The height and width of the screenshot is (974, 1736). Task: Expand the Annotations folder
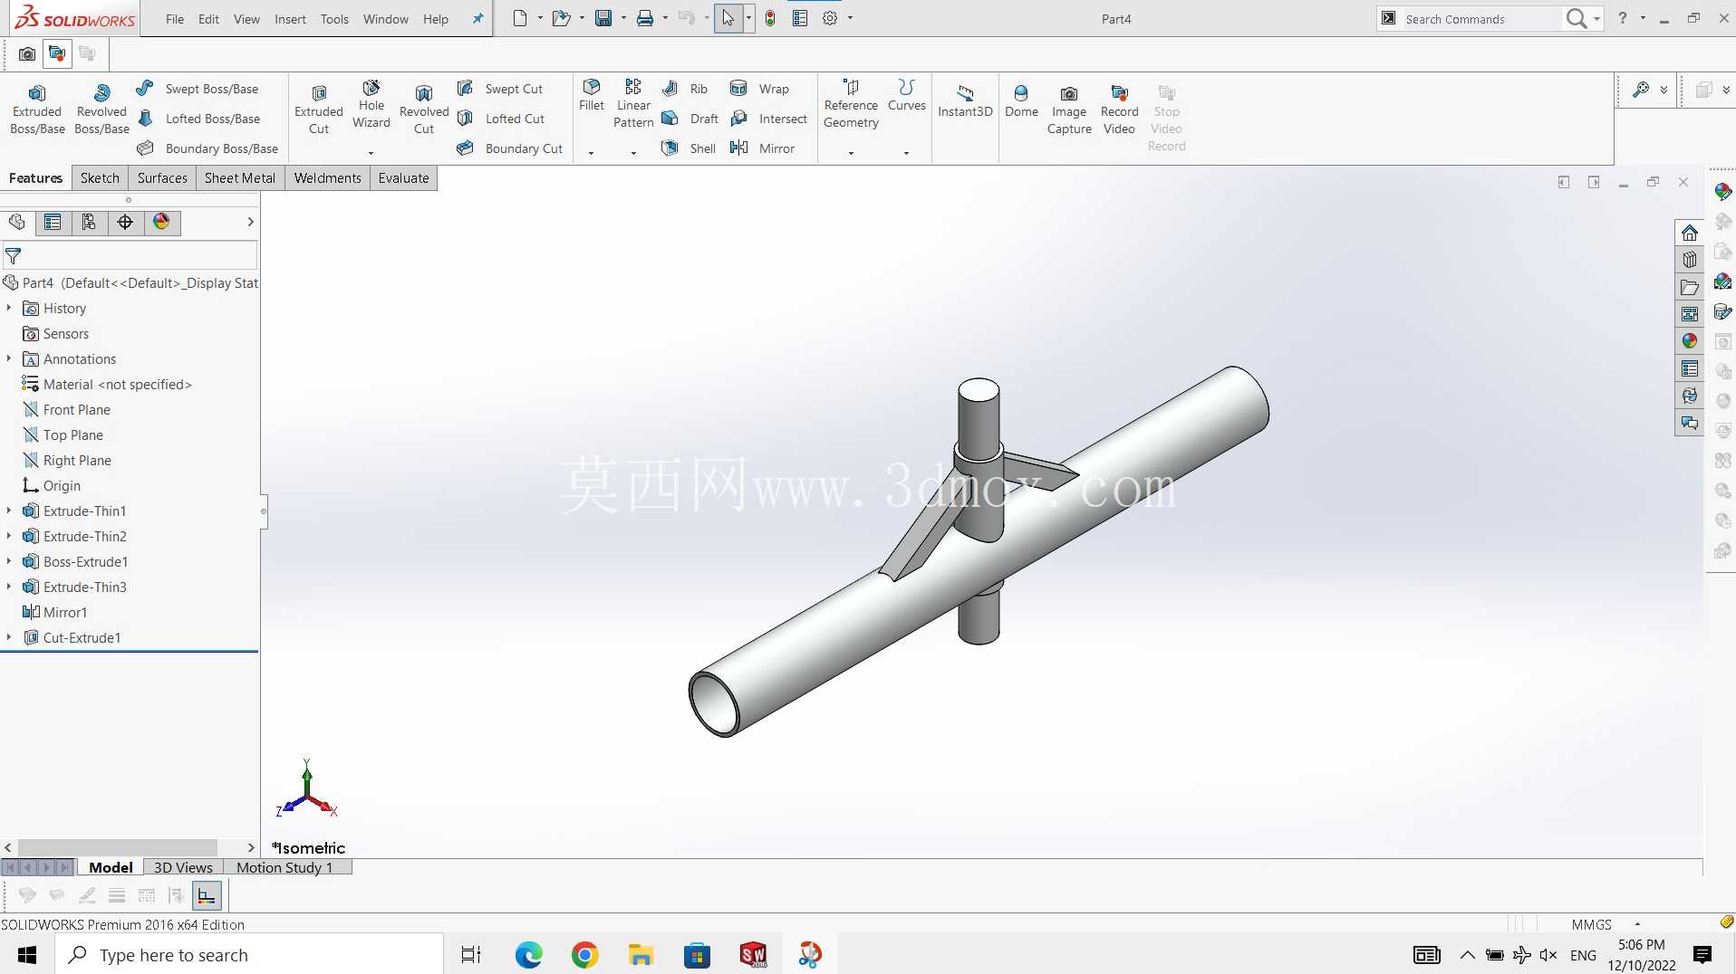pos(9,359)
